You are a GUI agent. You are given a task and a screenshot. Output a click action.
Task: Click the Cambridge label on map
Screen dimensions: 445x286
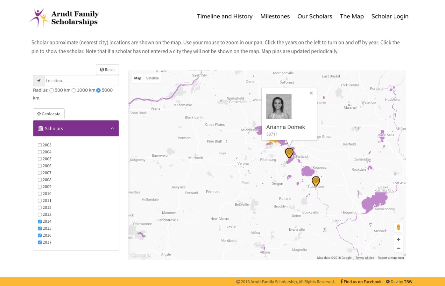[x=362, y=159]
